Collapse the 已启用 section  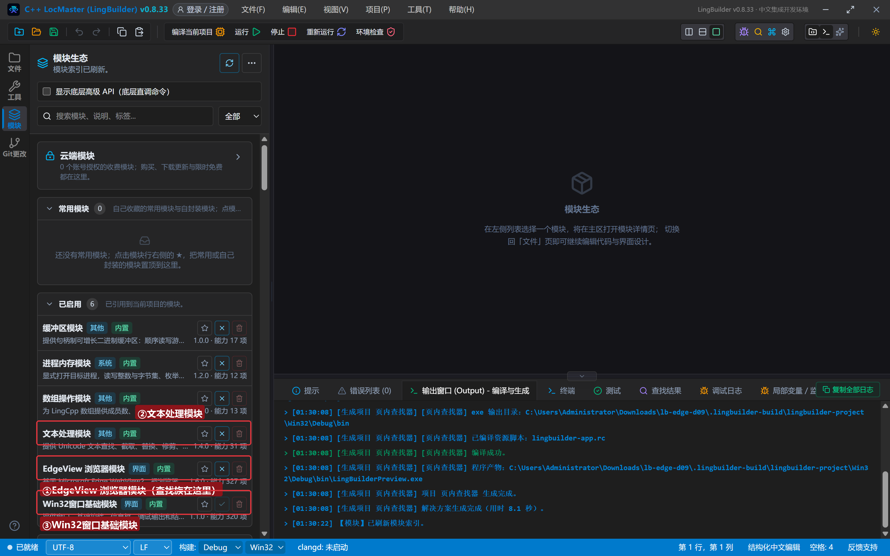click(x=49, y=304)
